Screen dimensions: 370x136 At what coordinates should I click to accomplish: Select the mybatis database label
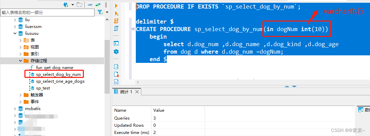click(x=33, y=109)
